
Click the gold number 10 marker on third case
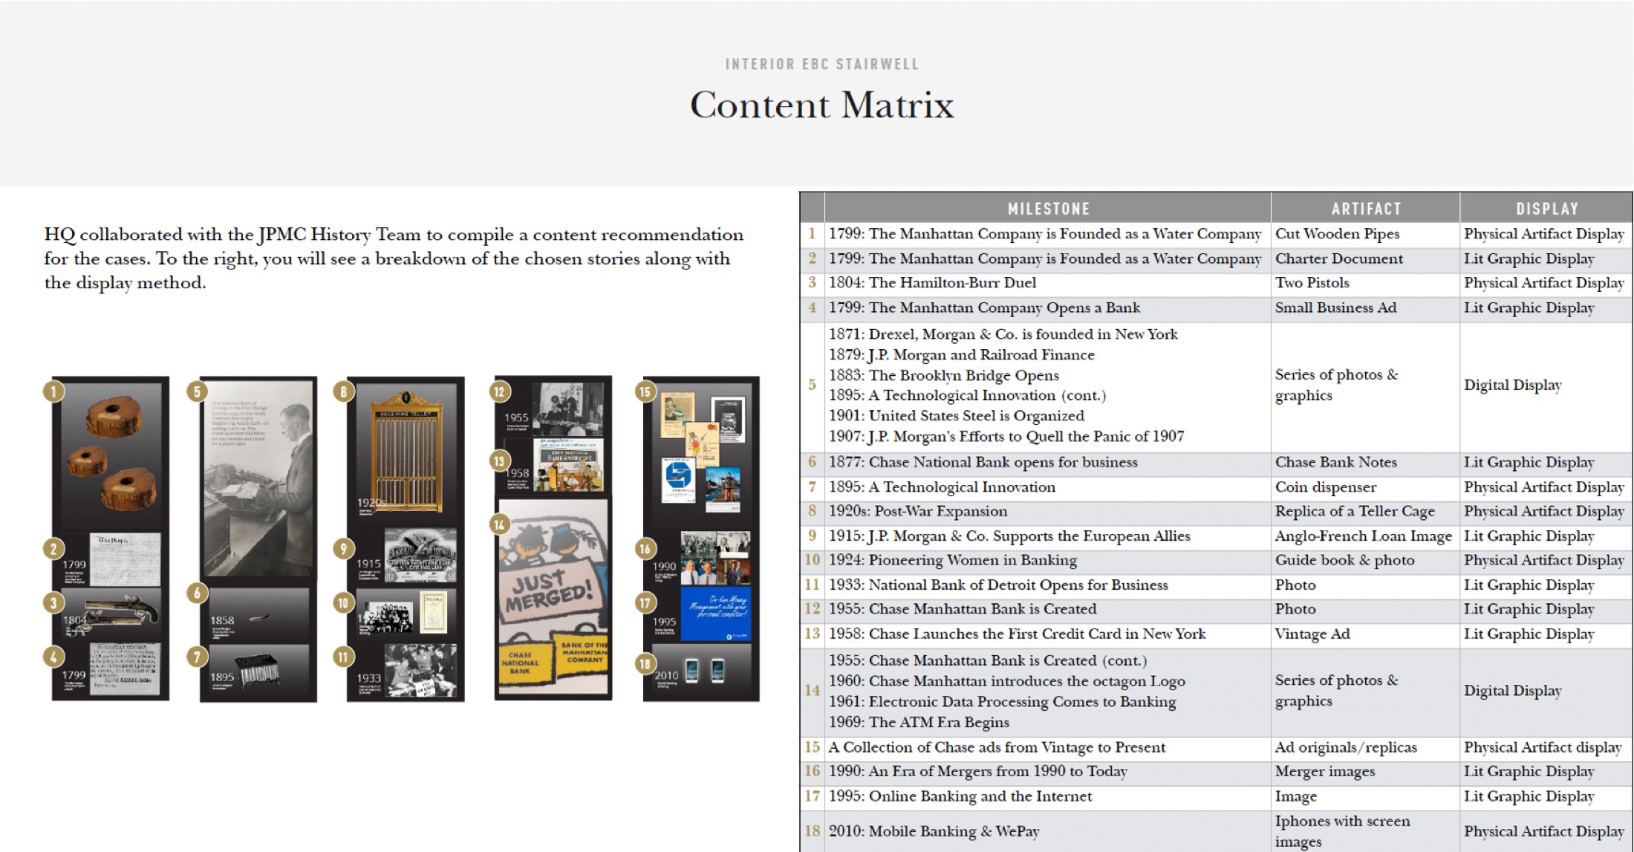click(x=343, y=602)
